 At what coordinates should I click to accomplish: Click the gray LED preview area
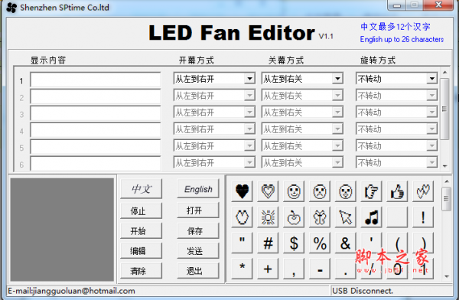tap(62, 230)
